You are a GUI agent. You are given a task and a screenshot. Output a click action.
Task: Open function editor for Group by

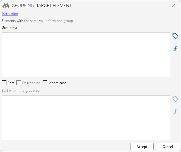coord(175,49)
